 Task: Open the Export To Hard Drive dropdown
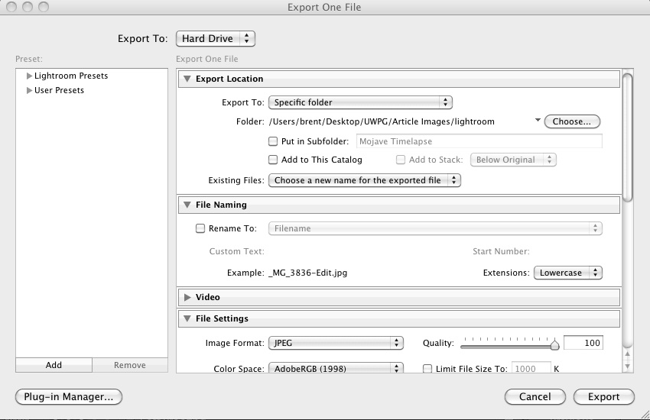[x=215, y=38]
